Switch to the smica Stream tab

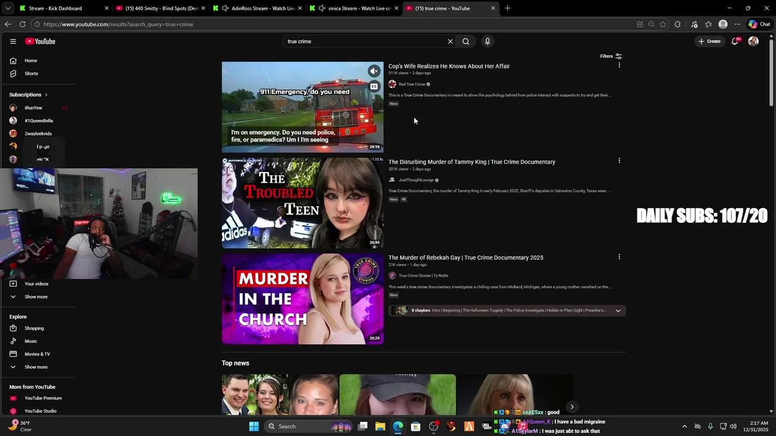click(x=353, y=8)
